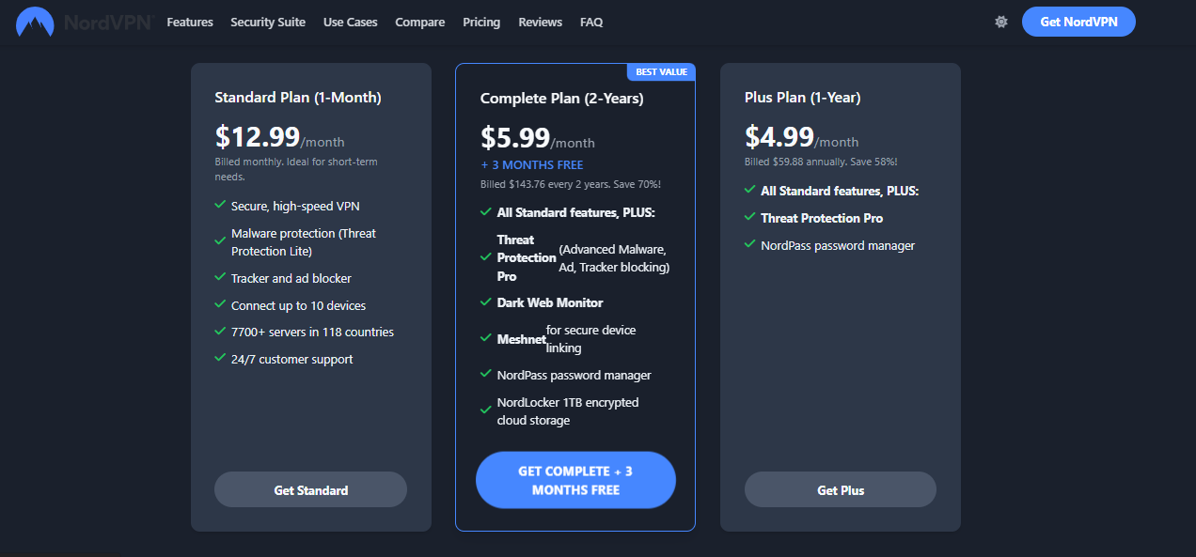Click "for secure device linking" text
The image size is (1196, 557).
(x=591, y=339)
